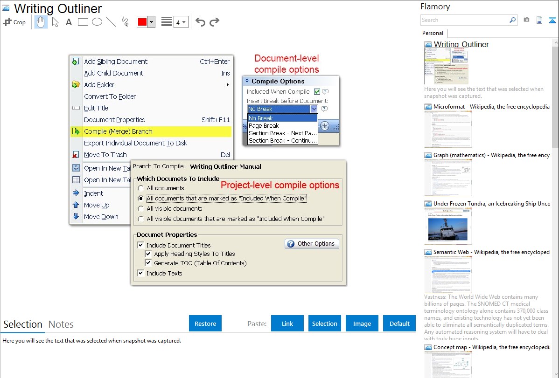Viewport: 559px width, 378px height.
Task: Click the new page icon
Action: coord(539,20)
